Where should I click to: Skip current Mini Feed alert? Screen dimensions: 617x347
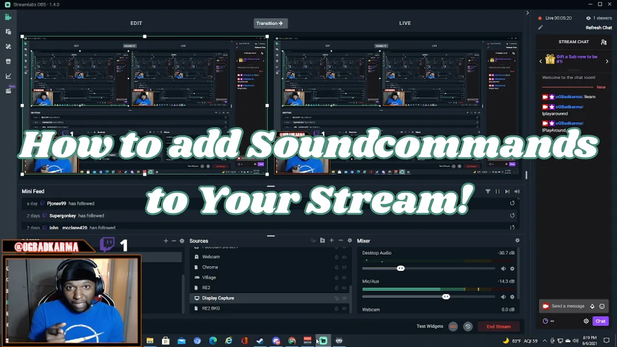pyautogui.click(x=507, y=191)
